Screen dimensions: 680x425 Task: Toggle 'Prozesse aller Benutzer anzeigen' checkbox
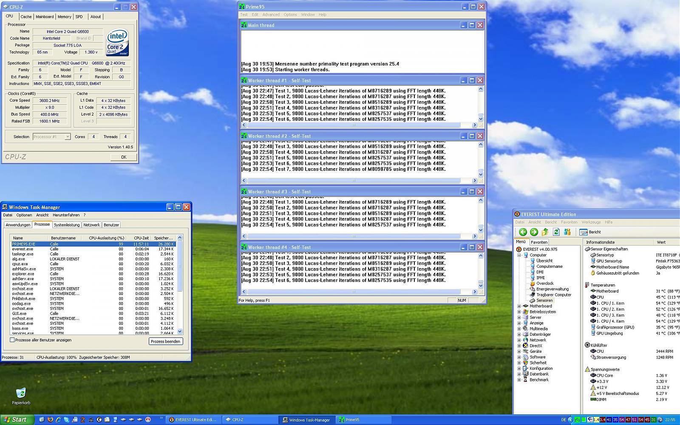point(12,340)
